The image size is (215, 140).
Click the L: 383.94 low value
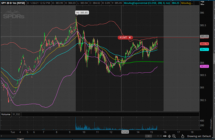[x=83, y=3]
